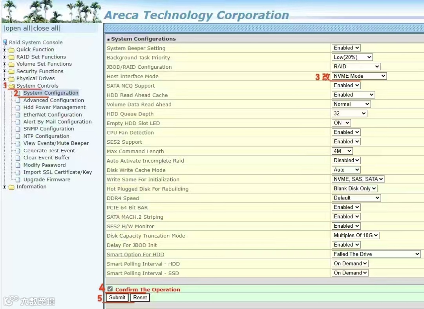This screenshot has width=424, height=309.
Task: Click the Advanced Configuration page icon
Action: pos(18,100)
